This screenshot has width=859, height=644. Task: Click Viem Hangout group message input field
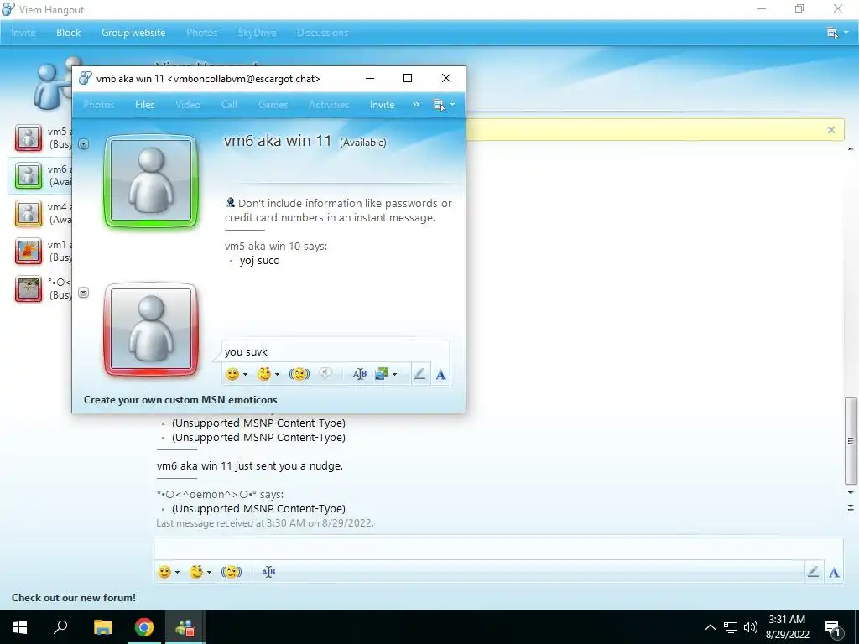498,548
